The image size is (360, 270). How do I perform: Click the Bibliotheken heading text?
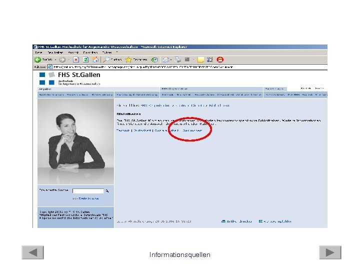(128, 114)
